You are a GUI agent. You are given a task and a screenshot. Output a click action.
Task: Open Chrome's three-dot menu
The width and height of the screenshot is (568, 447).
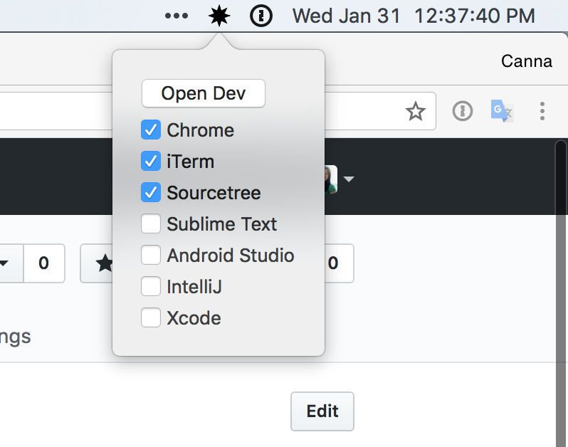point(542,111)
